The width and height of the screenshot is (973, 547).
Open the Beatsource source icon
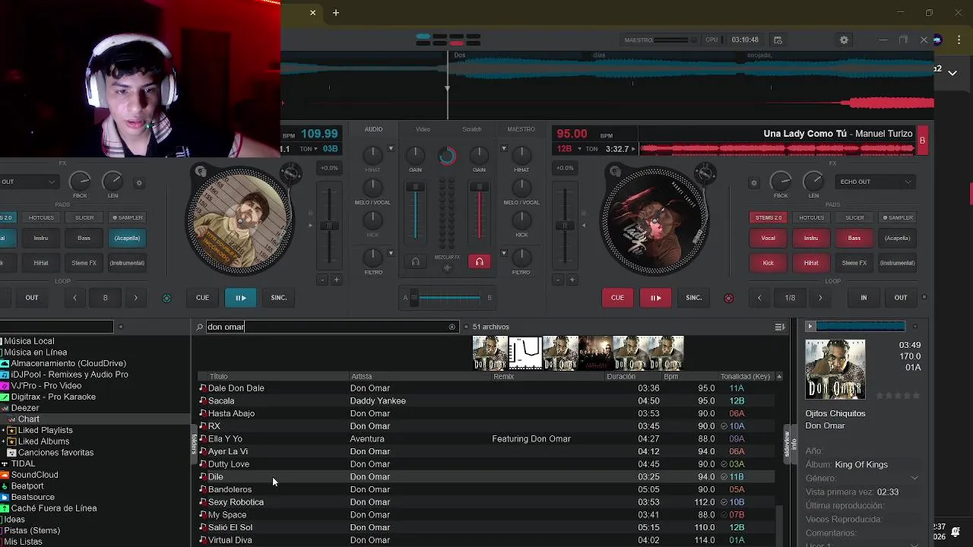5,497
